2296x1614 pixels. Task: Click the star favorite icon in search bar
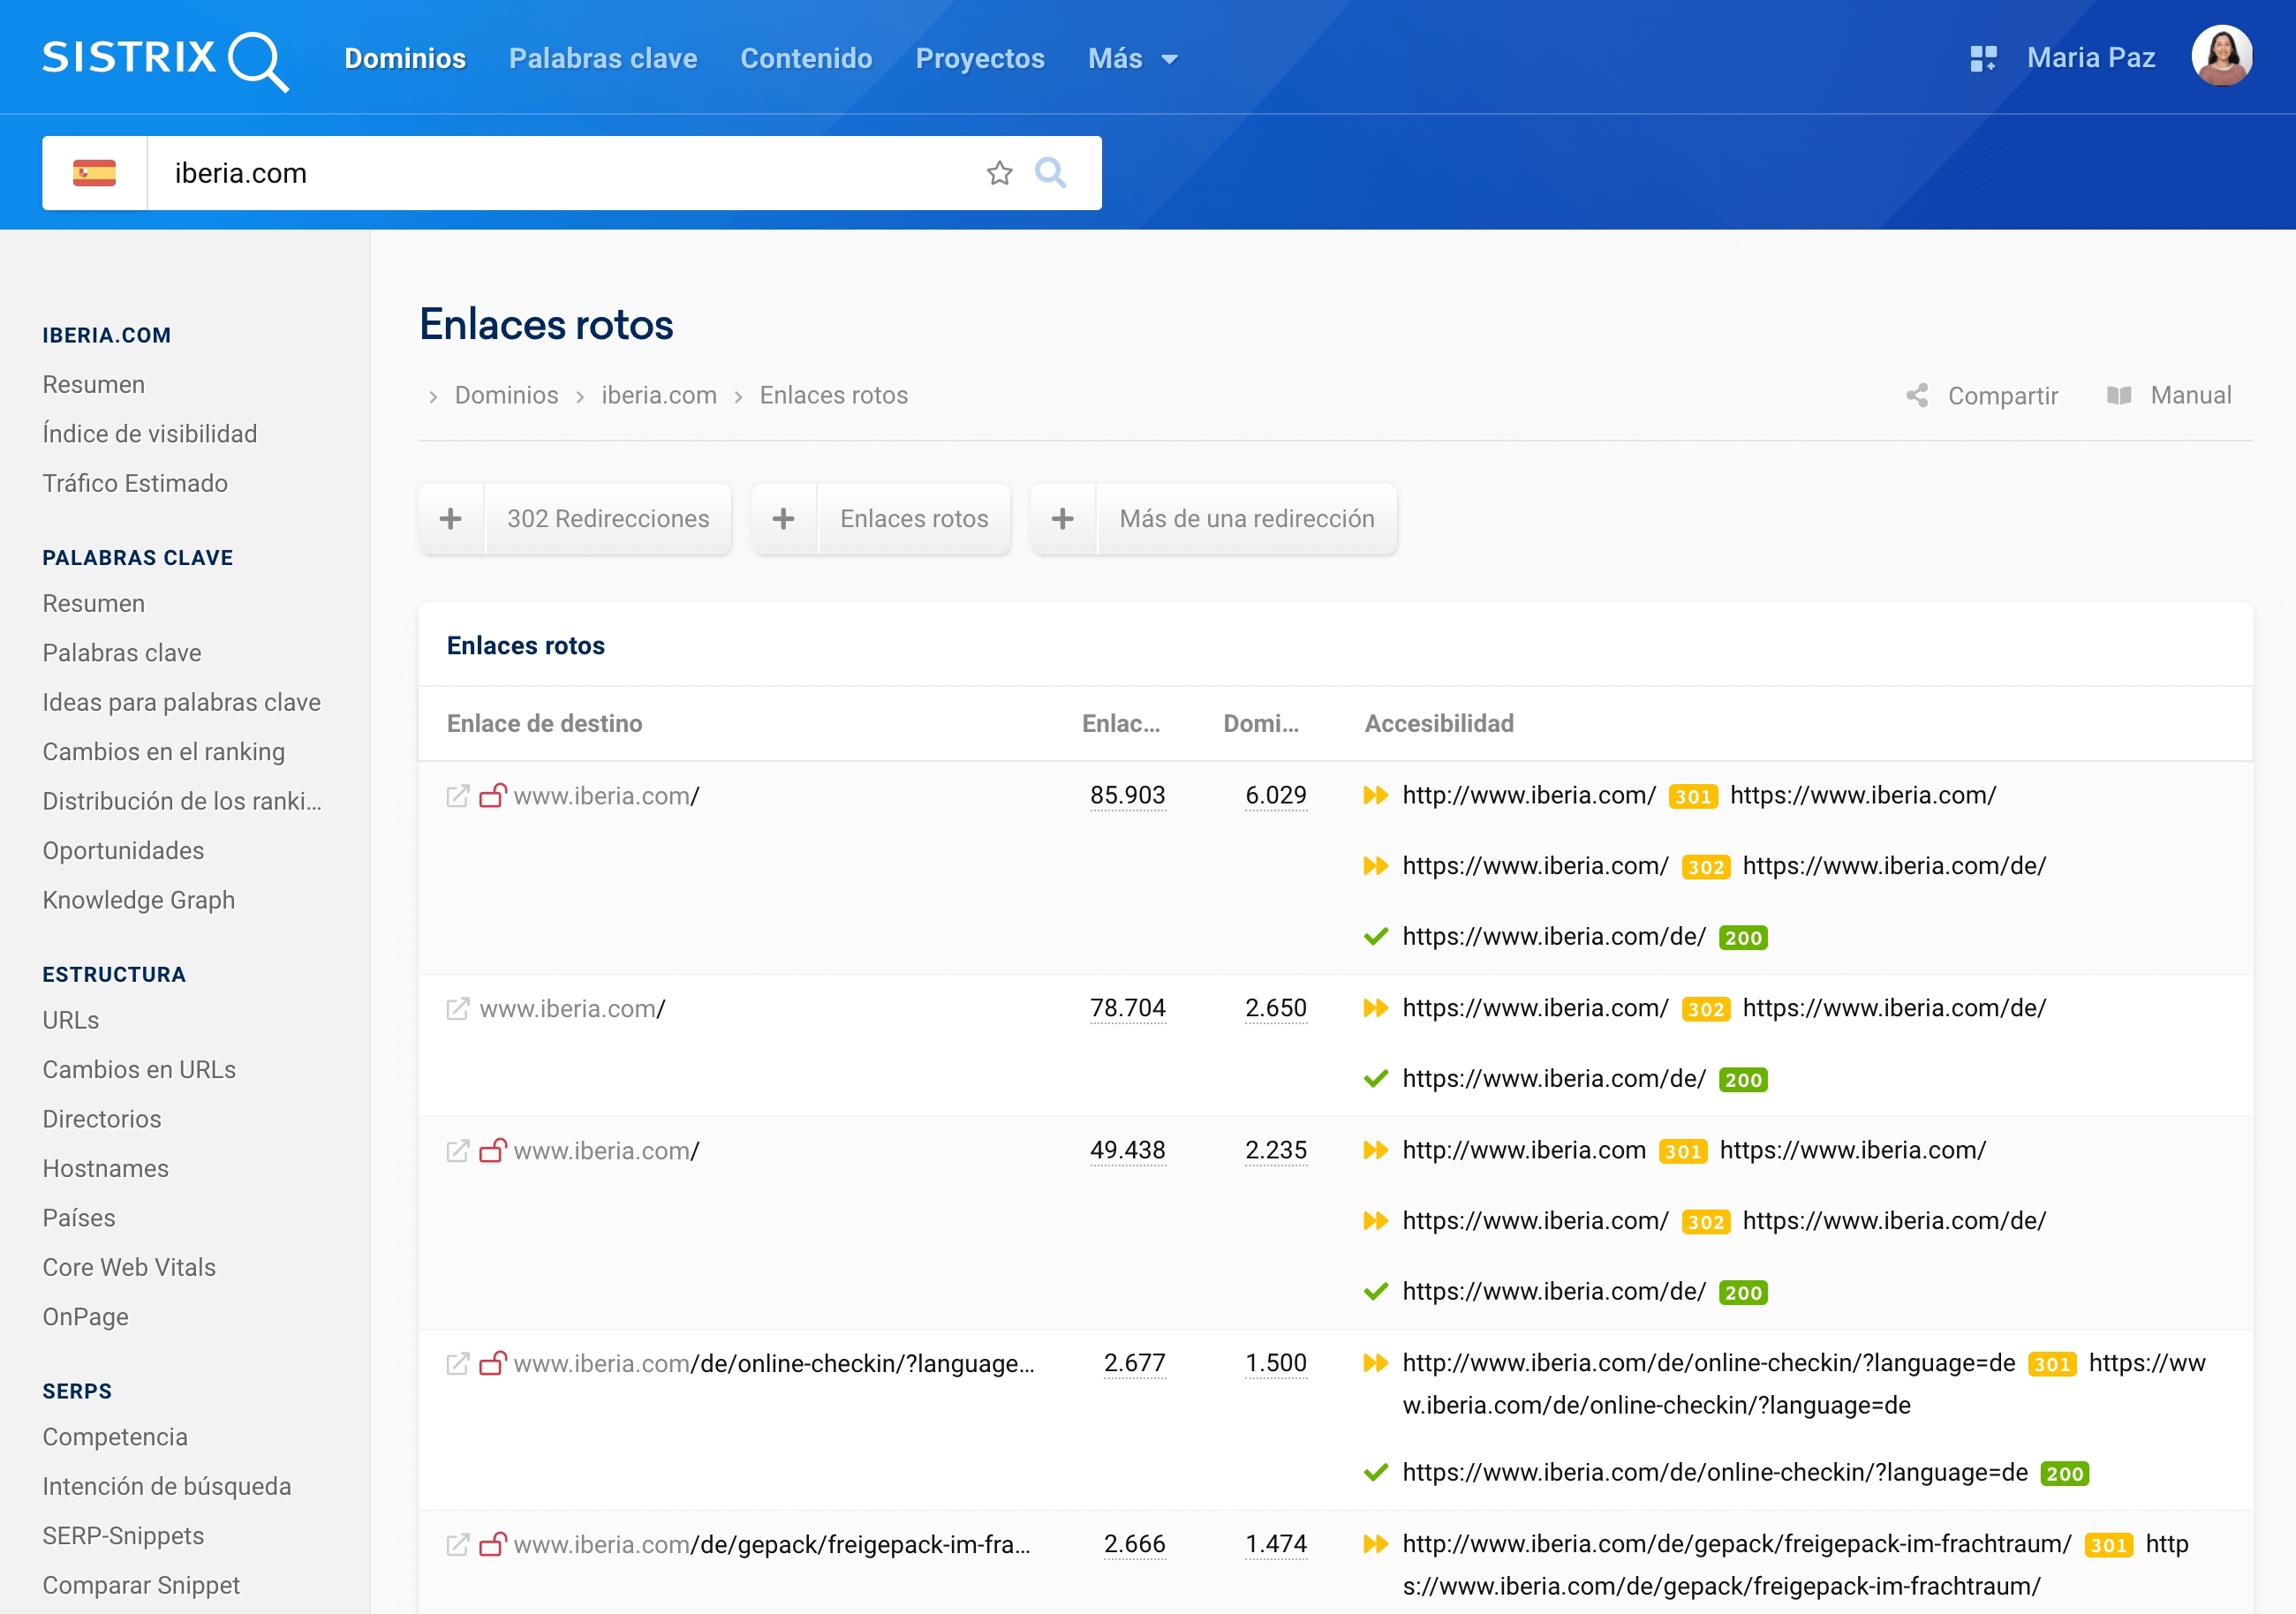pyautogui.click(x=999, y=173)
